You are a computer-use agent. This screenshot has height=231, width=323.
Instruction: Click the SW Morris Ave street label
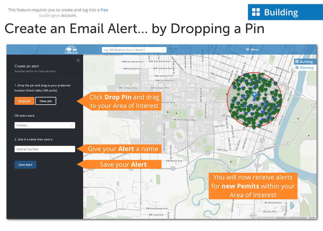[174, 161]
